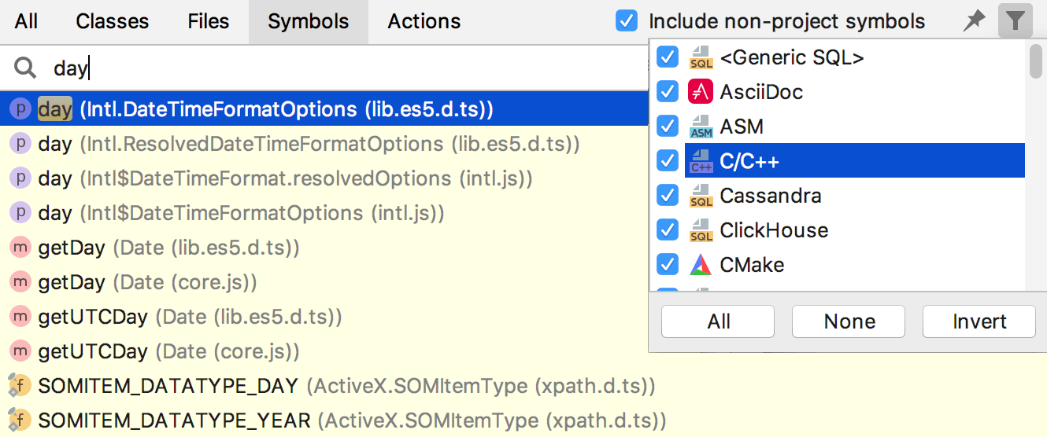The width and height of the screenshot is (1047, 437).
Task: Click the ASM file type icon
Action: (701, 127)
